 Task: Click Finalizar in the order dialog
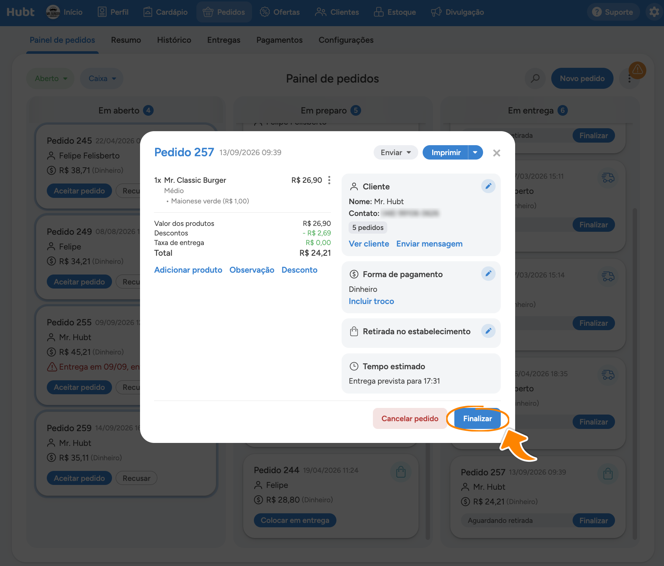click(478, 419)
